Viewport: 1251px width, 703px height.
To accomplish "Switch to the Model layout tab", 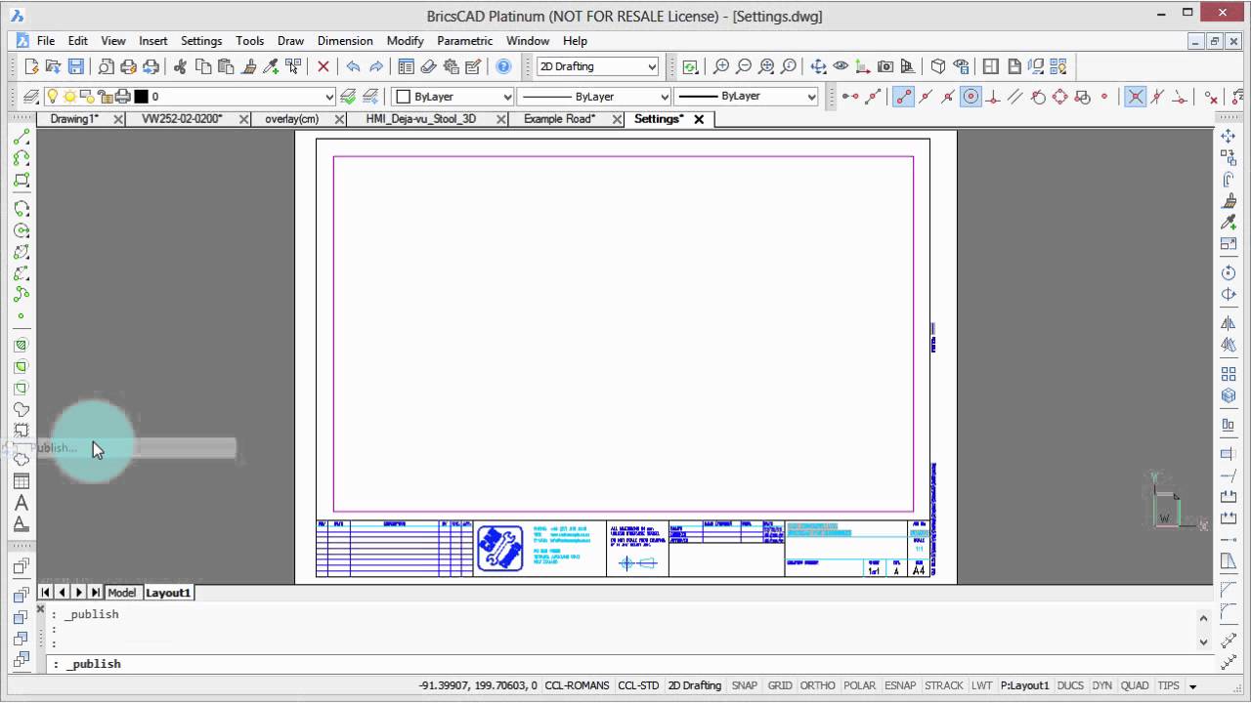I will point(122,593).
